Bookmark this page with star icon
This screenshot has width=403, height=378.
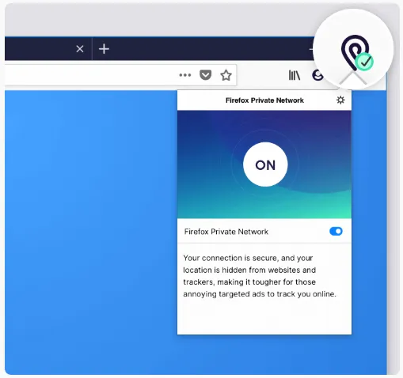point(226,75)
